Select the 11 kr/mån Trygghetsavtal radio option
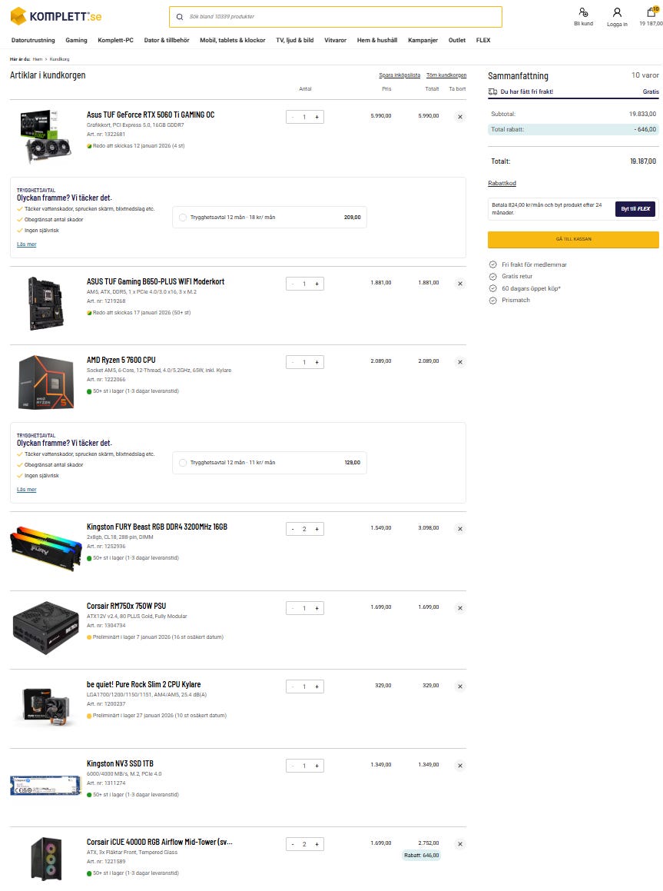 pyautogui.click(x=183, y=463)
